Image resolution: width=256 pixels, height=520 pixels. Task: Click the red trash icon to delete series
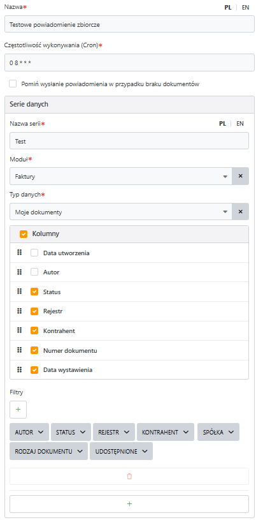129,477
